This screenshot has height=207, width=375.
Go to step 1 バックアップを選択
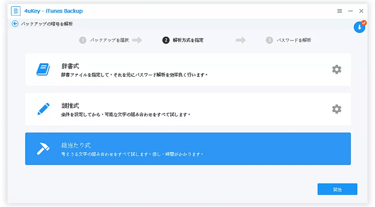point(104,40)
